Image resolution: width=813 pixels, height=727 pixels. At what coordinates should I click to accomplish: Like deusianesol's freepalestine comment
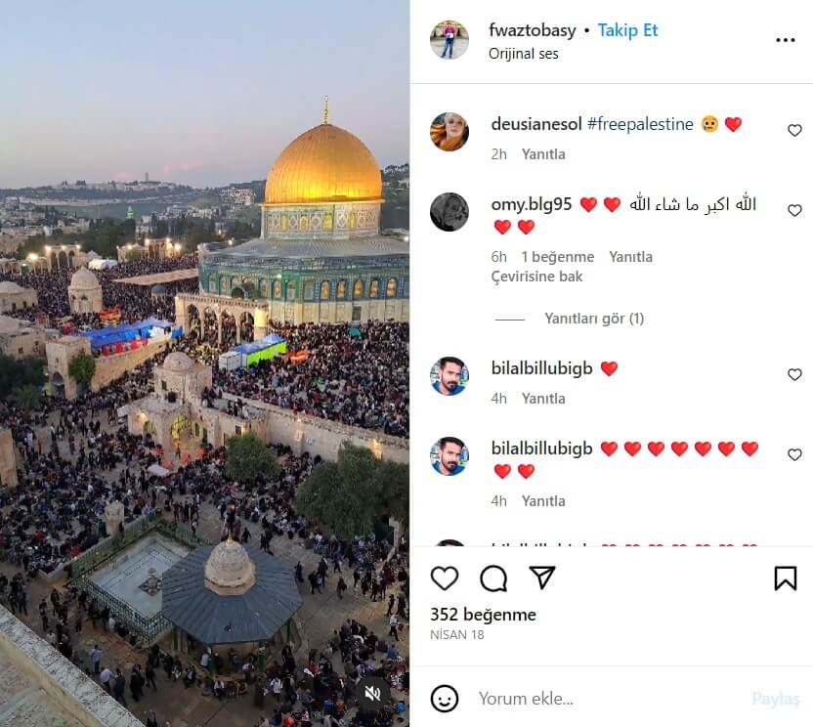coord(794,130)
